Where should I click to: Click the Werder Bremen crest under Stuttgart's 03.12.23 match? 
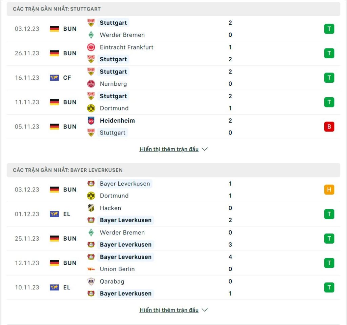(x=91, y=35)
